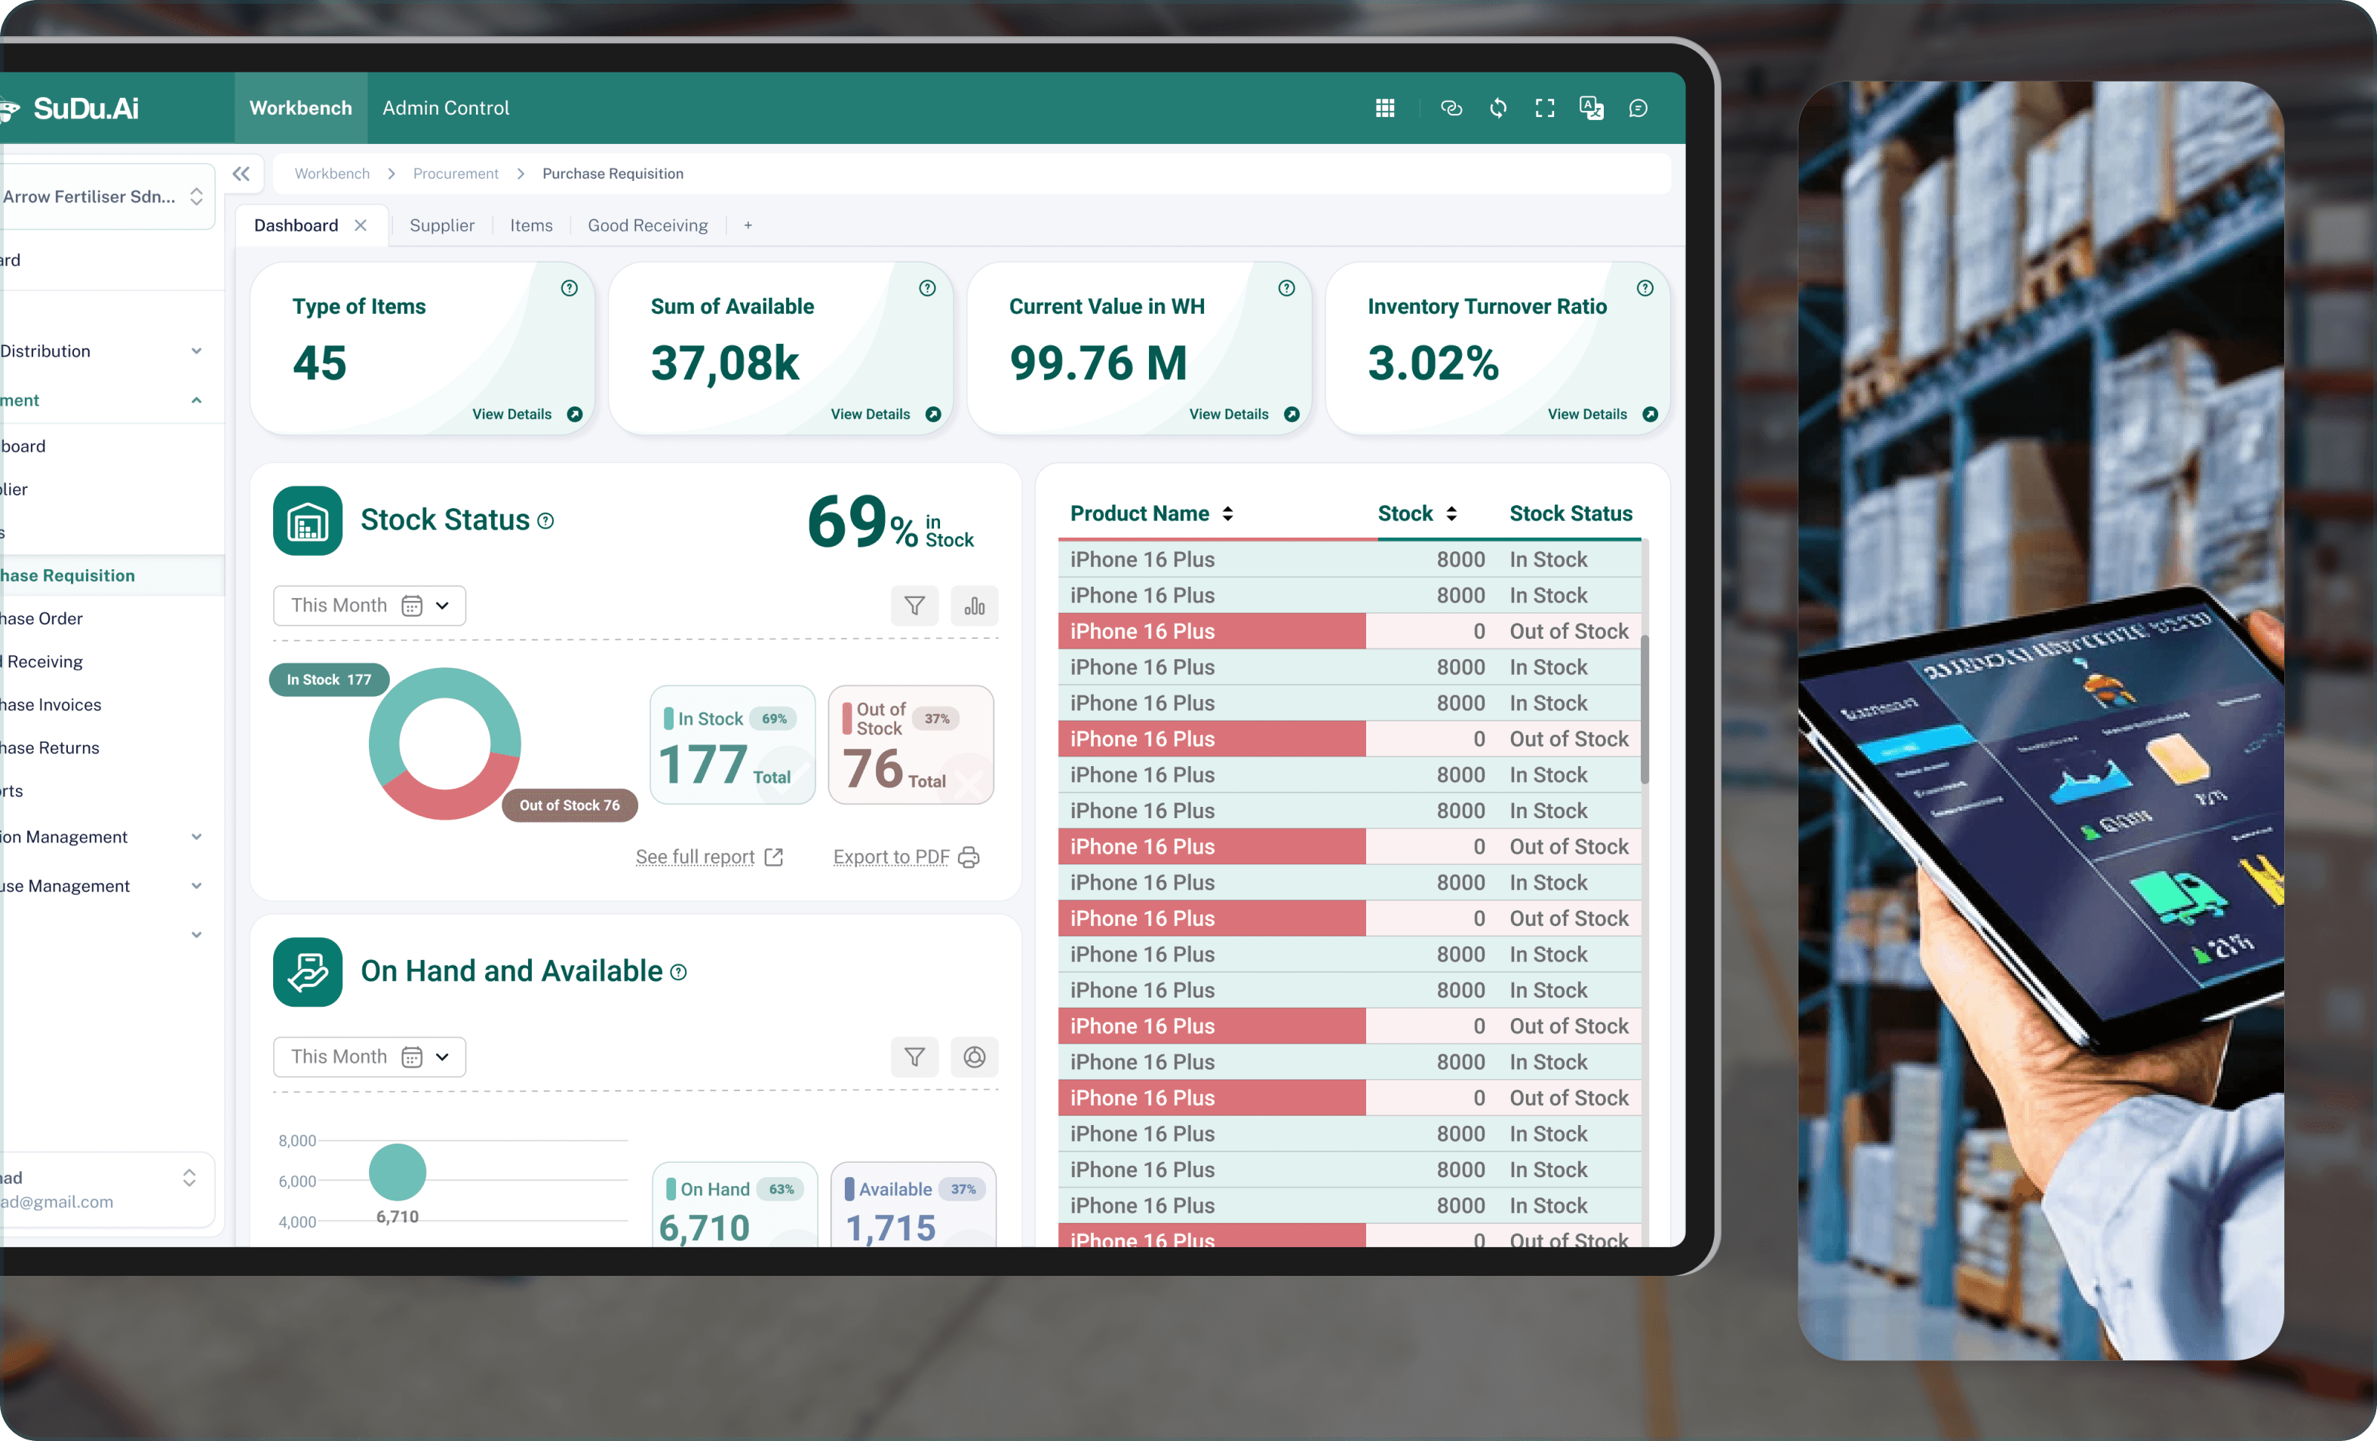Click the Procurement breadcrumb
The image size is (2377, 1441).
coord(456,173)
